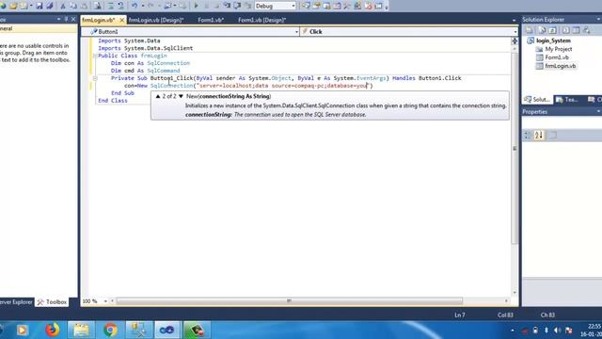The height and width of the screenshot is (339, 602).
Task: Open File Explorer from the taskbar
Action: pyautogui.click(x=81, y=331)
